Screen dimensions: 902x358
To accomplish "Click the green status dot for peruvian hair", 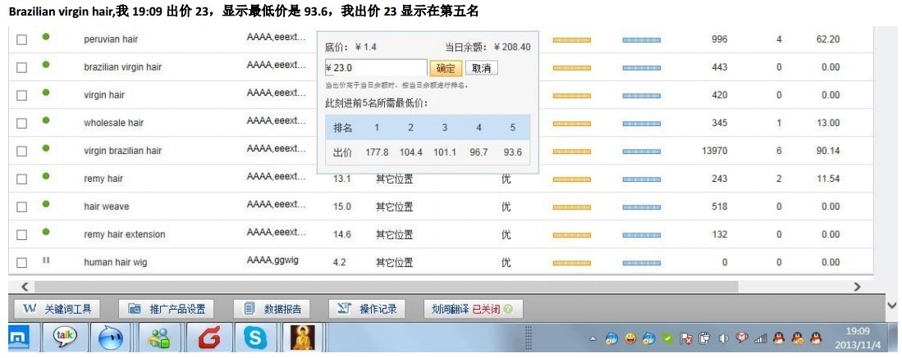I will pos(46,36).
